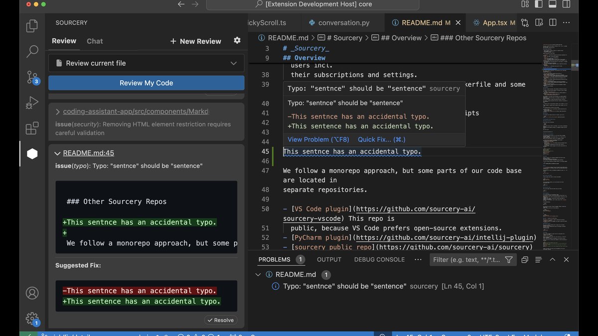Open the Review current file dropdown
Screen dimensions: 598x336
tap(147, 63)
